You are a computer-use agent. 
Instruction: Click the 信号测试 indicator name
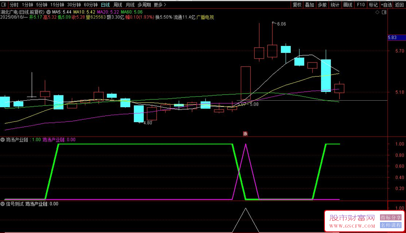(x=15, y=204)
